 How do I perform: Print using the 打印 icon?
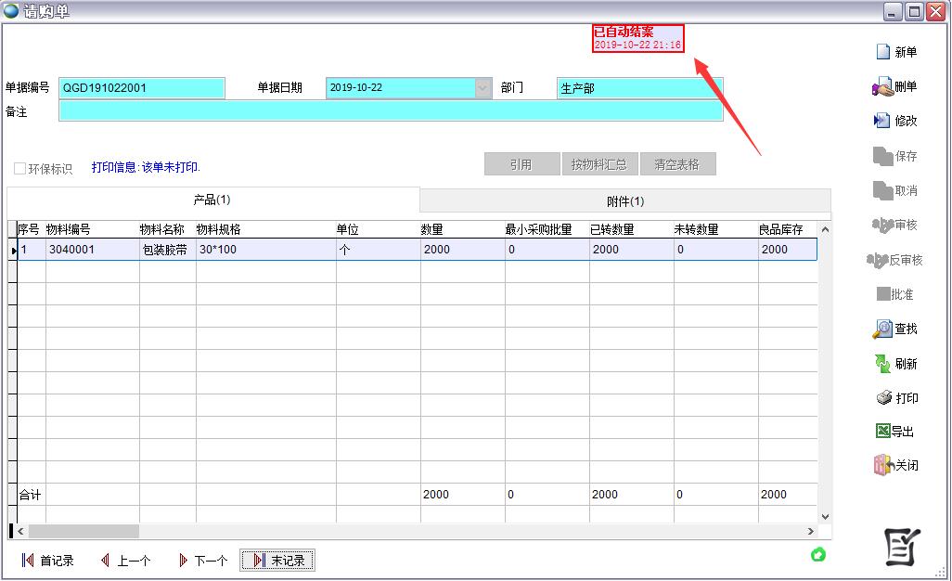884,398
